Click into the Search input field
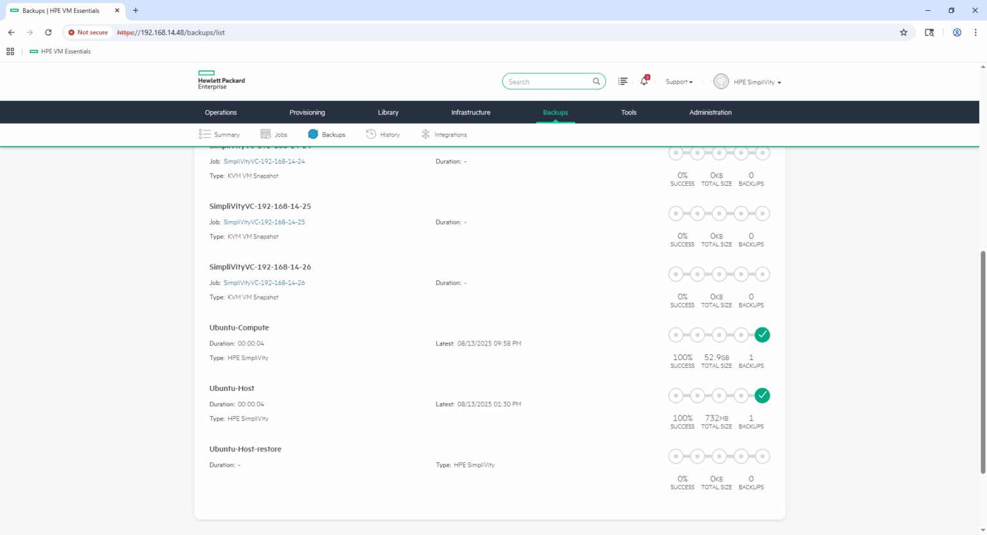 [x=546, y=82]
